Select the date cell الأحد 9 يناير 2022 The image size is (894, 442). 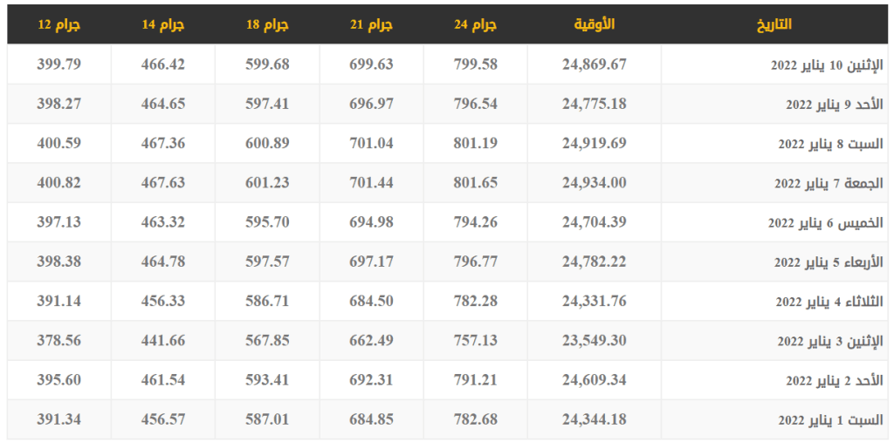pos(834,105)
